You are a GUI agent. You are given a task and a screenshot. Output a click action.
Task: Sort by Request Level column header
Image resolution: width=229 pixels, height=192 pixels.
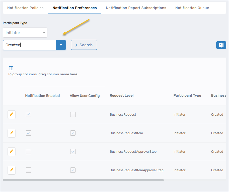pyautogui.click(x=122, y=95)
